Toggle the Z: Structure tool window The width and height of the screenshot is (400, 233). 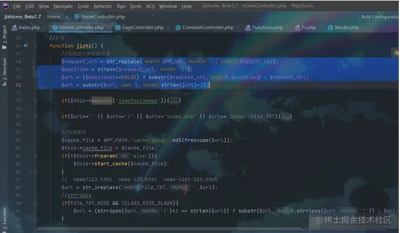coord(5,72)
